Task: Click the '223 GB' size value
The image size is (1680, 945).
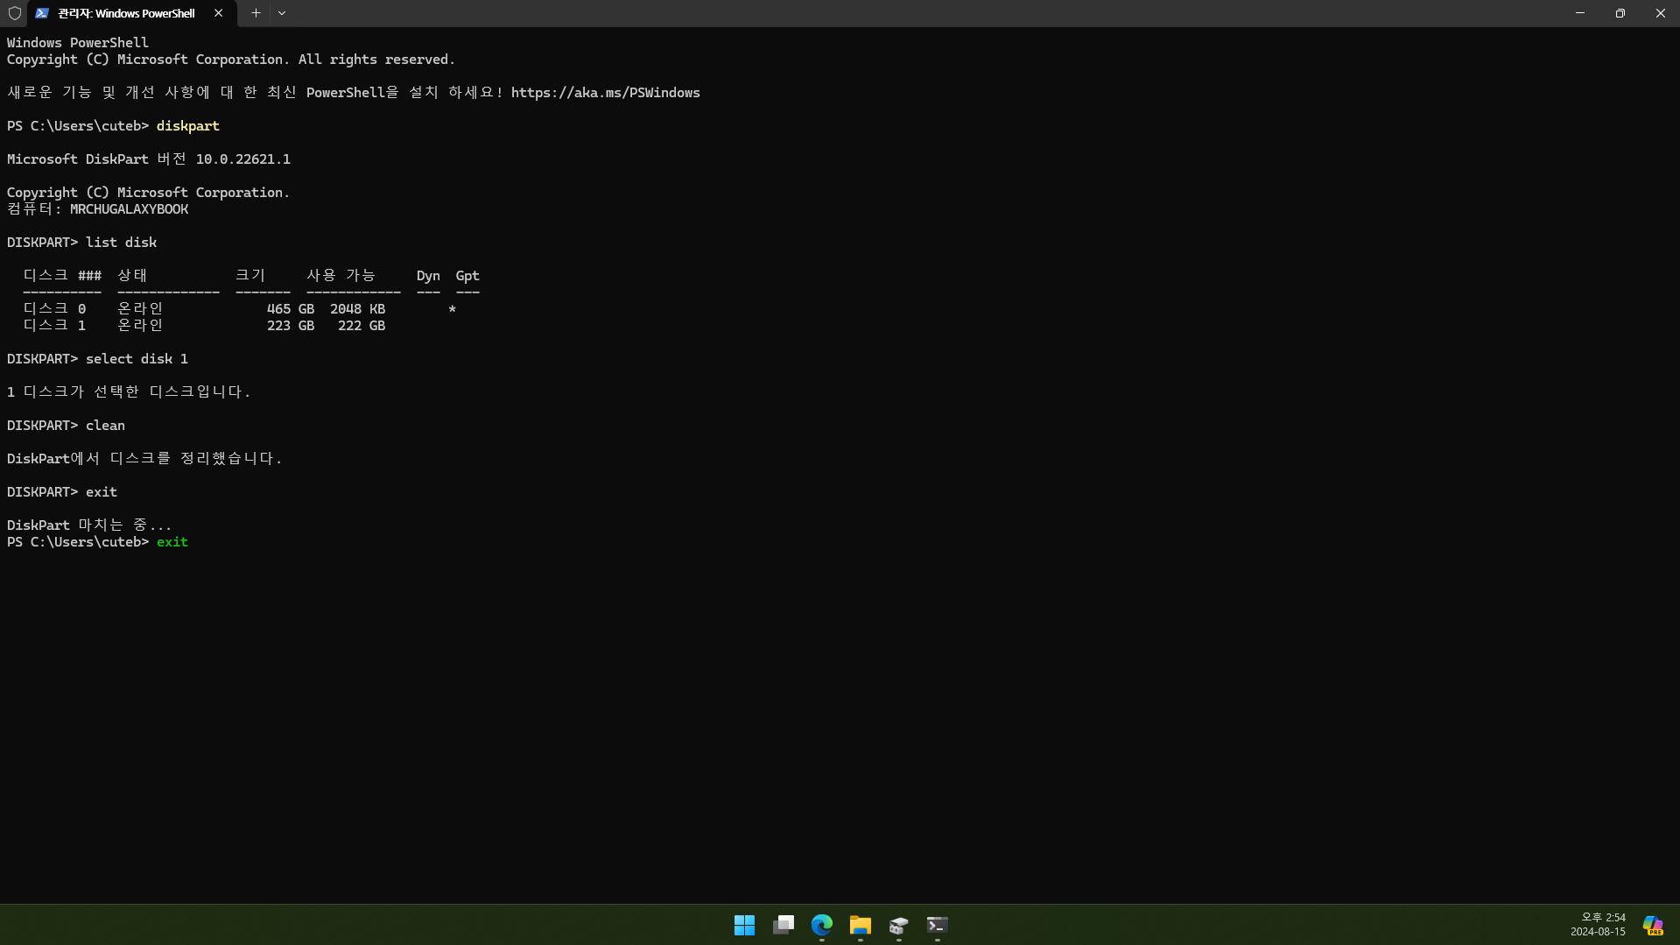Action: [x=291, y=326]
